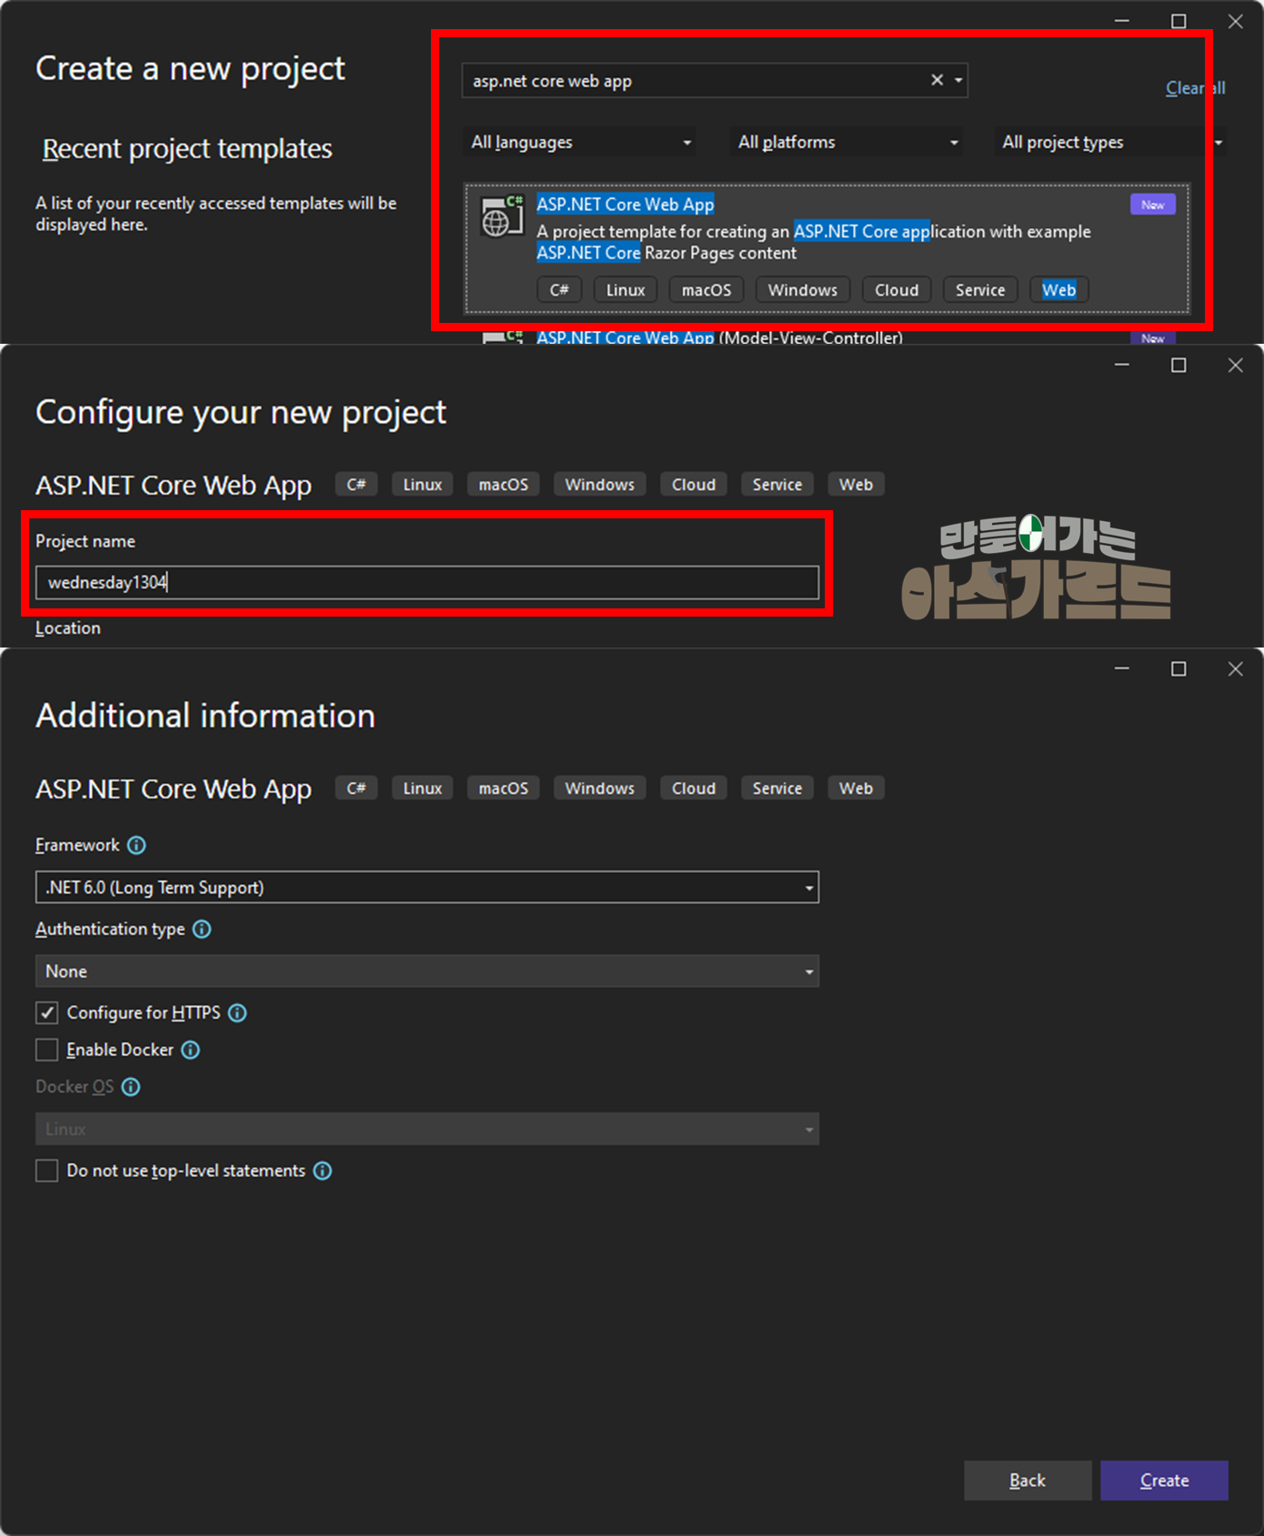Clear the template search box text
Viewport: 1264px width, 1536px height.
click(937, 80)
